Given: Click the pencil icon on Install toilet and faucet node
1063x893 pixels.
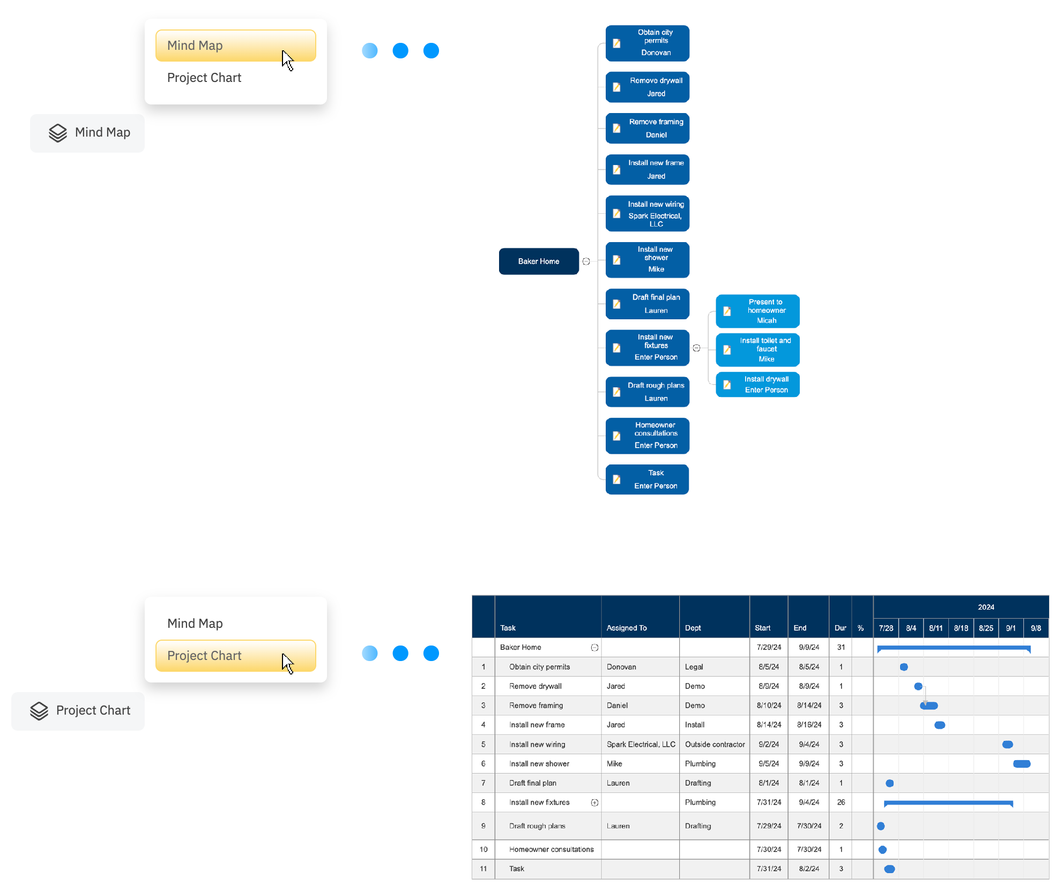Looking at the screenshot, I should pos(726,350).
